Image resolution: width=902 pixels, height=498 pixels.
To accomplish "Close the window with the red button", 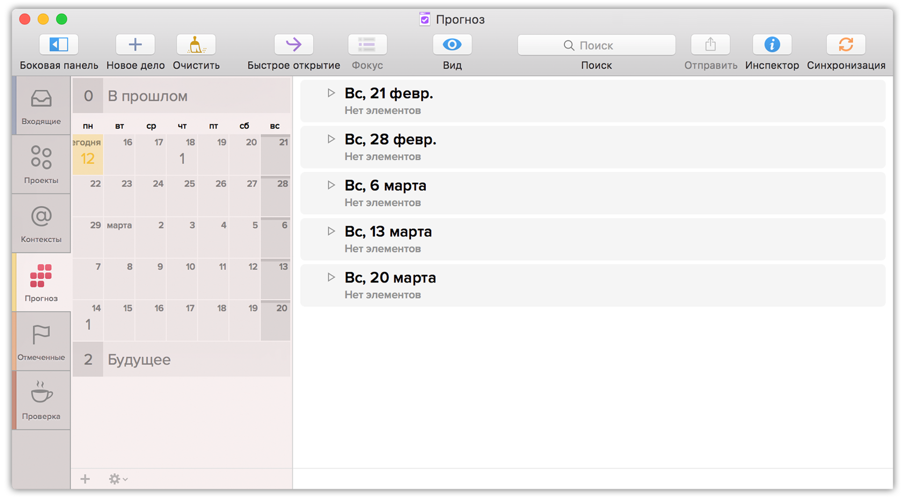I will pos(25,19).
